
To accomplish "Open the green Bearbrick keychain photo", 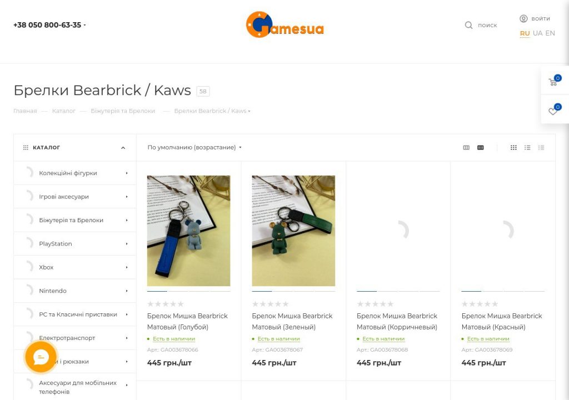I will [x=293, y=231].
